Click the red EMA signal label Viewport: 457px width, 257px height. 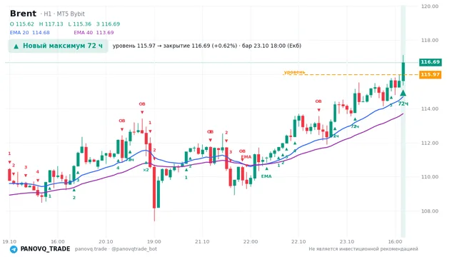(246, 157)
